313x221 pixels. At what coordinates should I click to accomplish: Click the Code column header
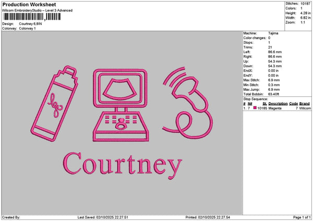[294, 104]
